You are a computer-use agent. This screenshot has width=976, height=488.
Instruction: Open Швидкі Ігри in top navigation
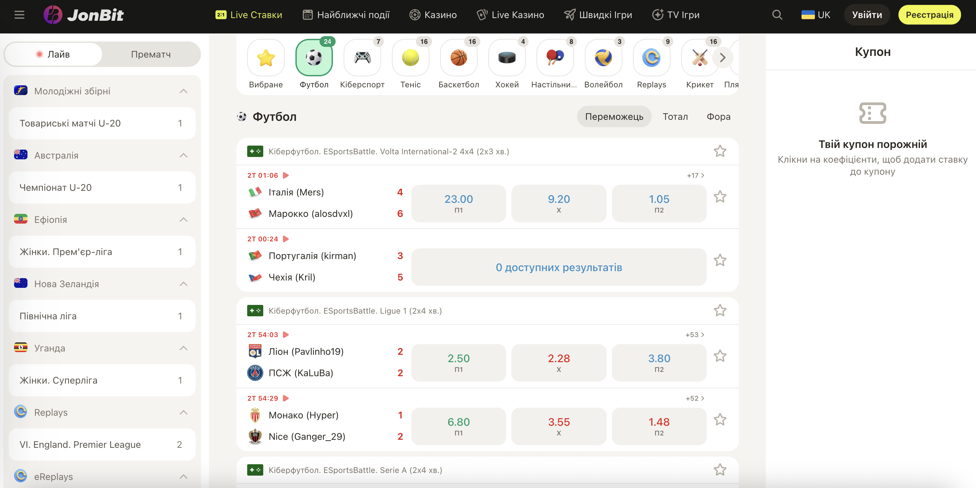[x=598, y=15]
